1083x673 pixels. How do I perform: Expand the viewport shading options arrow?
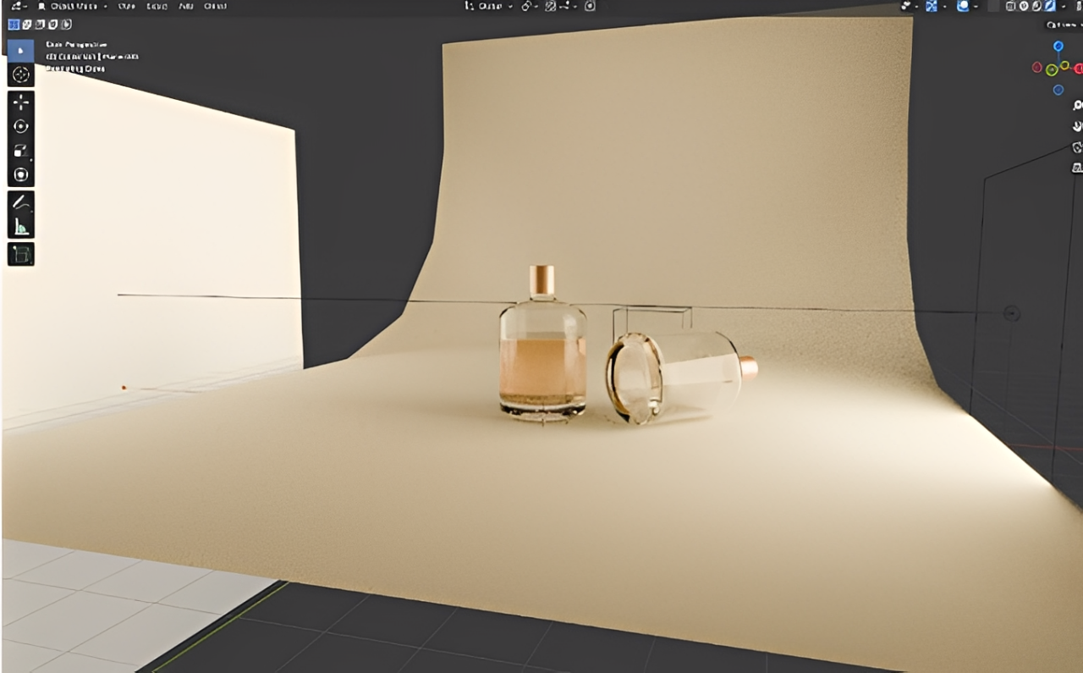coord(1064,6)
